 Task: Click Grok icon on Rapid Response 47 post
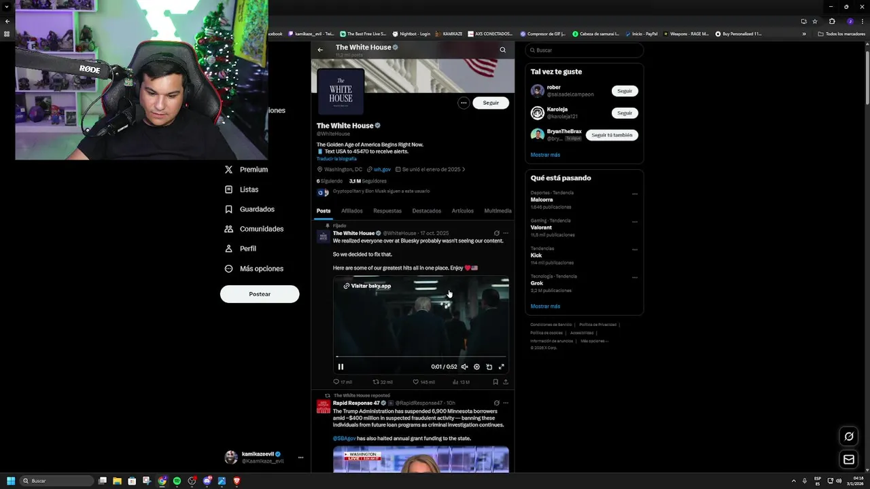coord(497,403)
